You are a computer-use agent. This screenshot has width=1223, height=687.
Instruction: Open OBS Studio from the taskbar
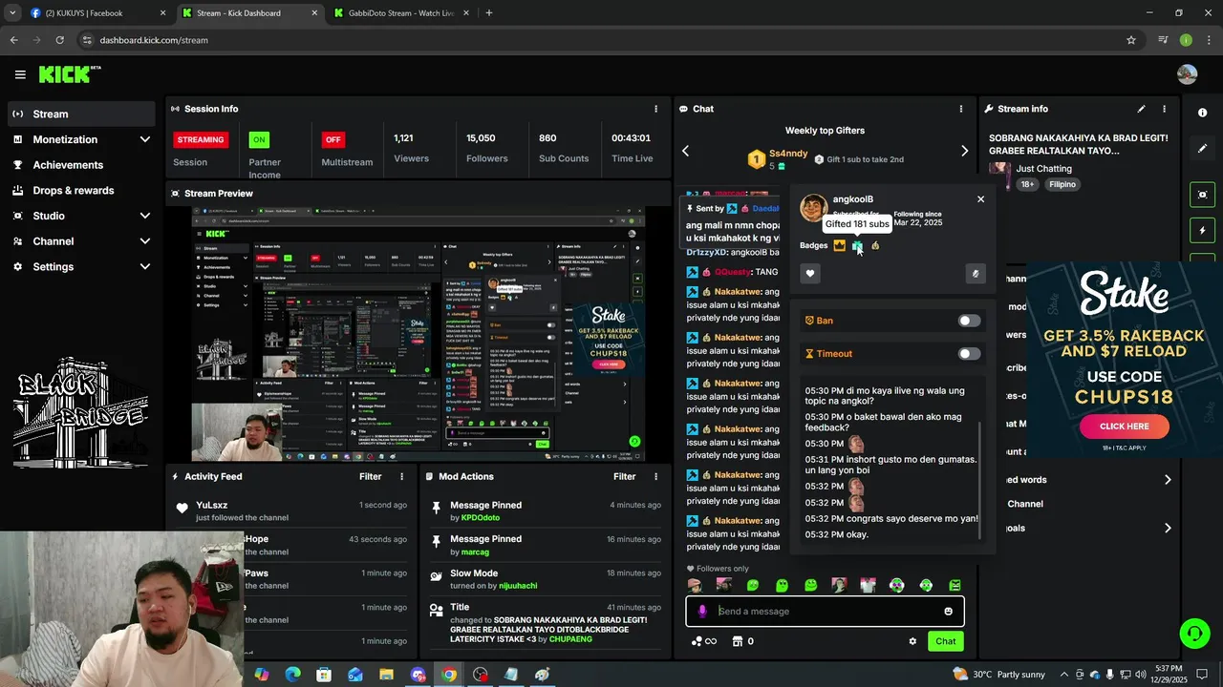point(480,675)
